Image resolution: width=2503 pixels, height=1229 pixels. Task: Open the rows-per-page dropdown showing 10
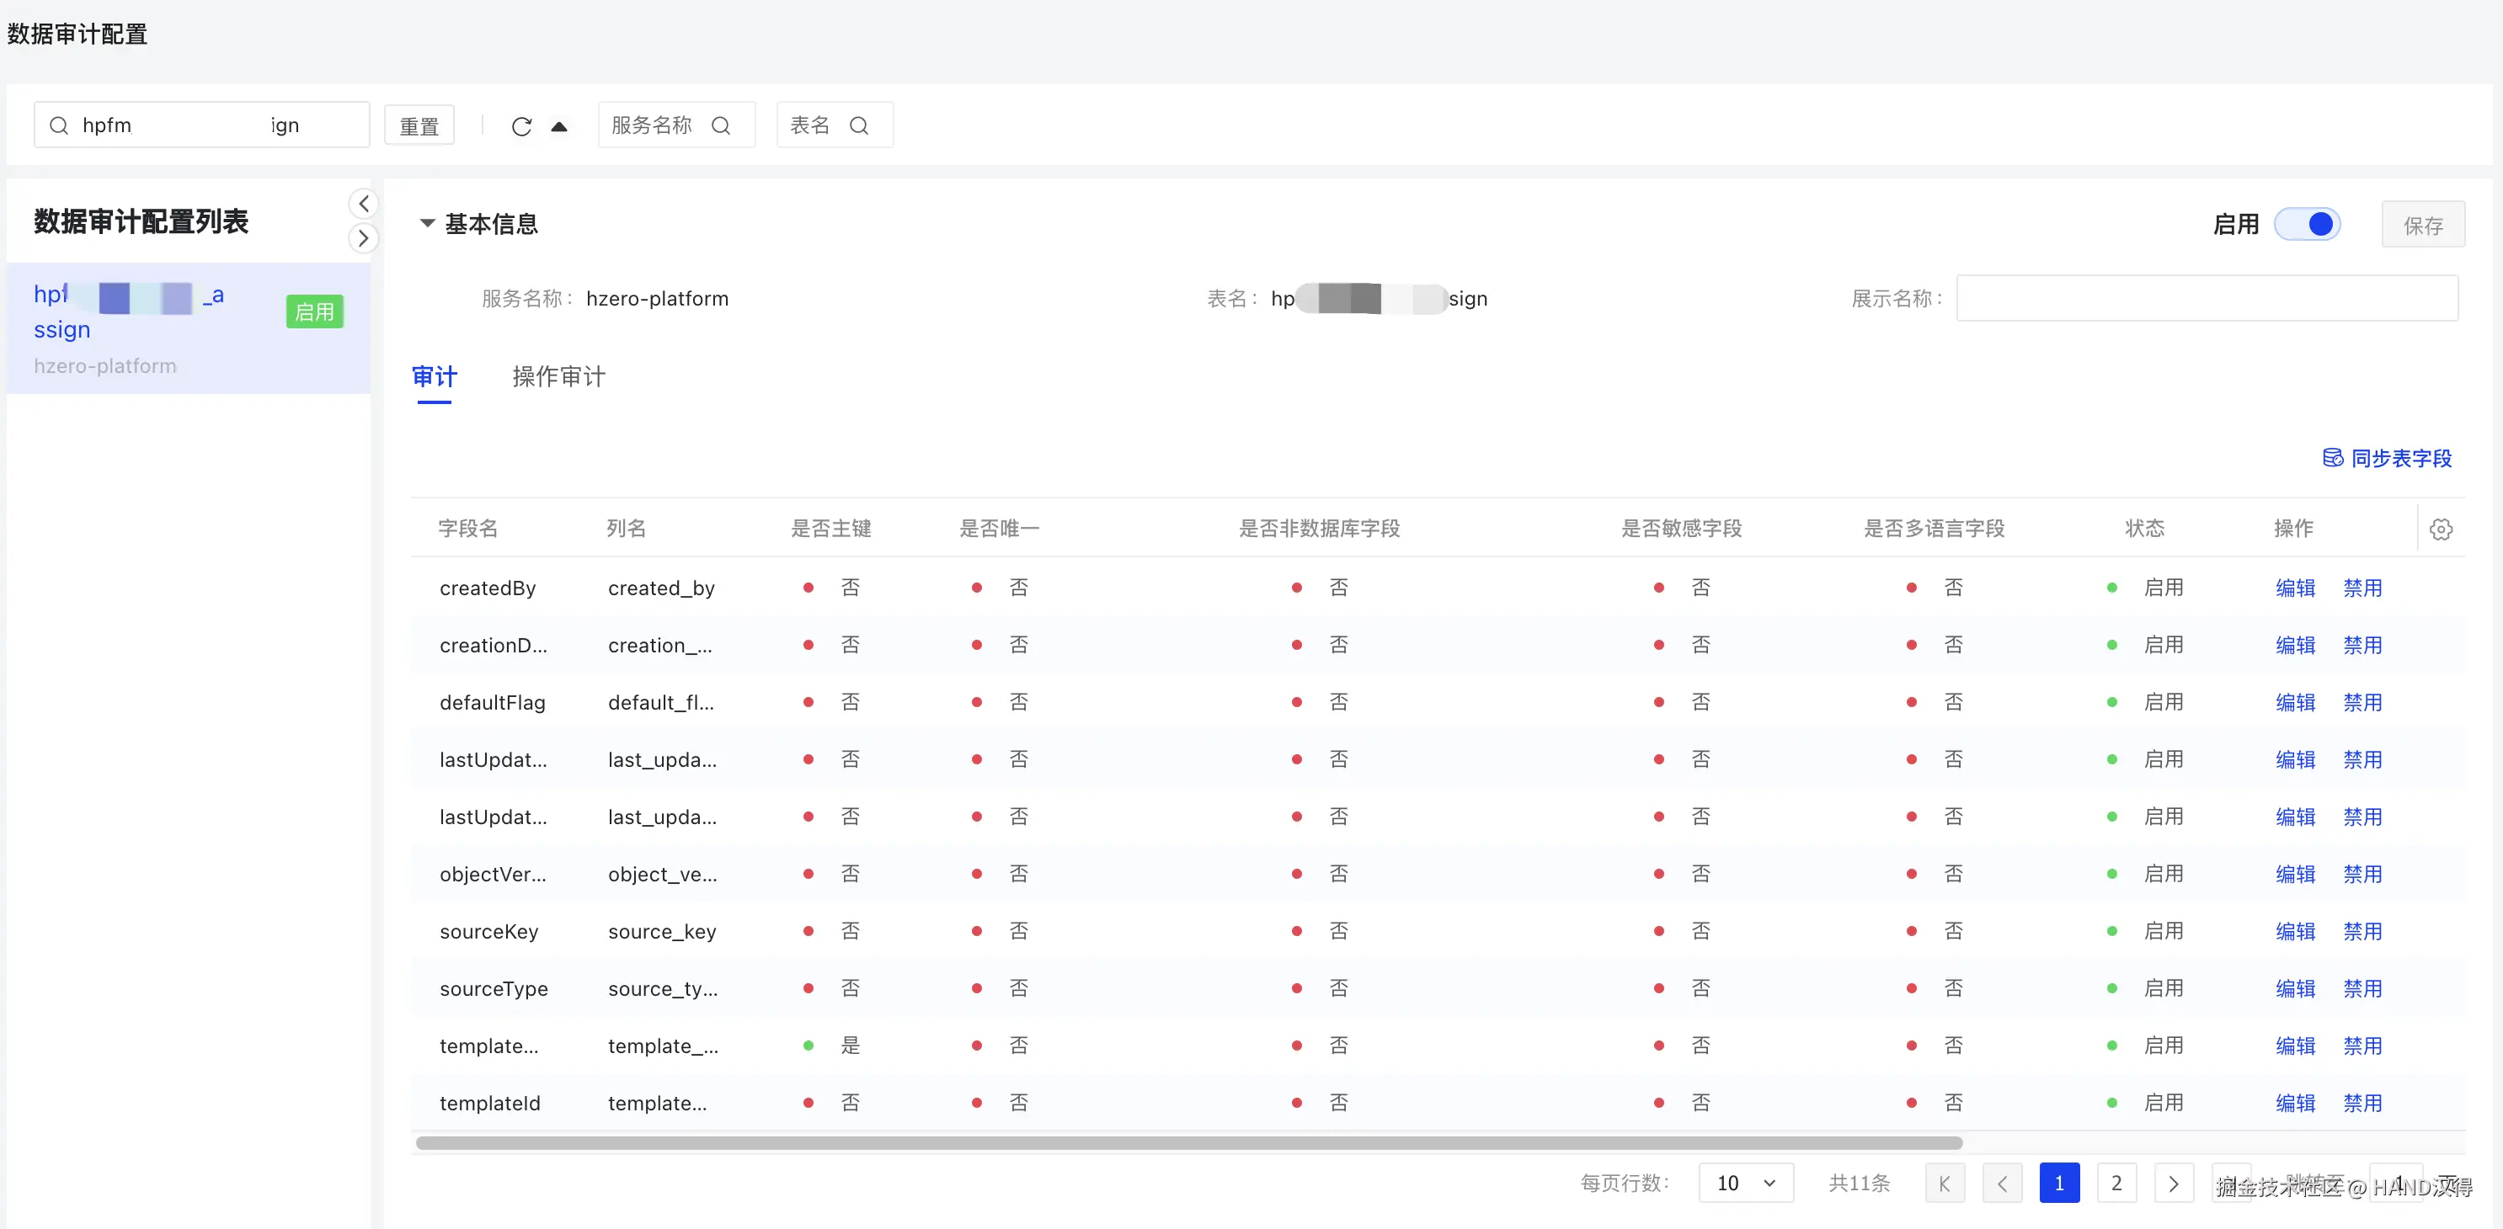tap(1745, 1184)
